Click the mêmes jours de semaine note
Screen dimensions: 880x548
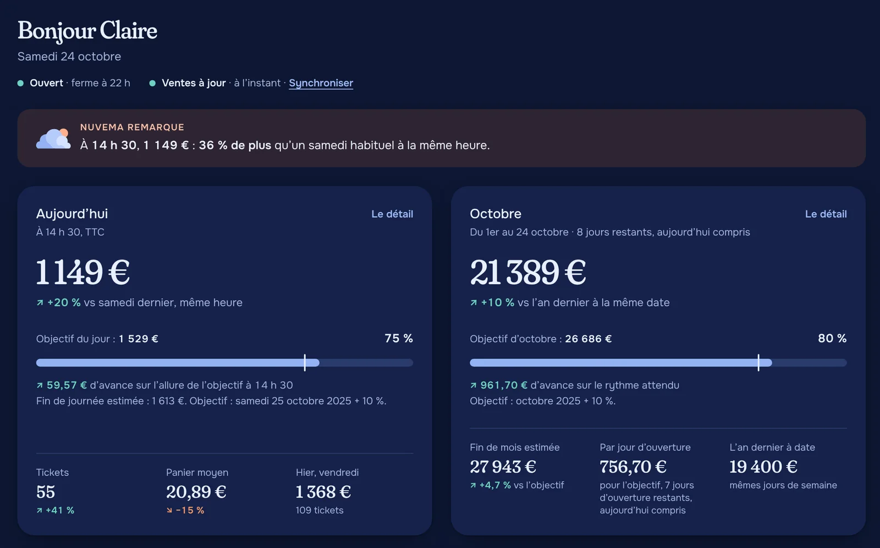(x=783, y=485)
